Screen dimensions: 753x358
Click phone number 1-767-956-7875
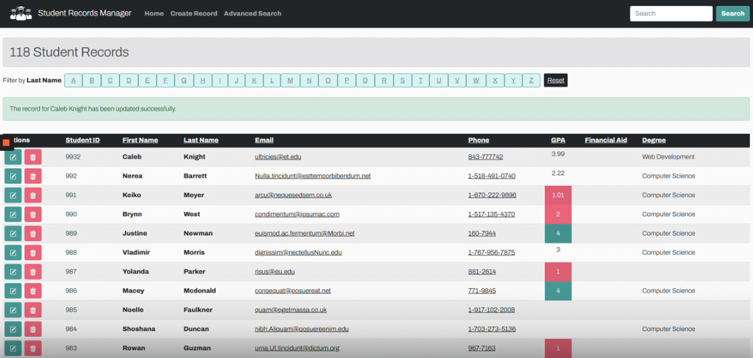pyautogui.click(x=492, y=253)
